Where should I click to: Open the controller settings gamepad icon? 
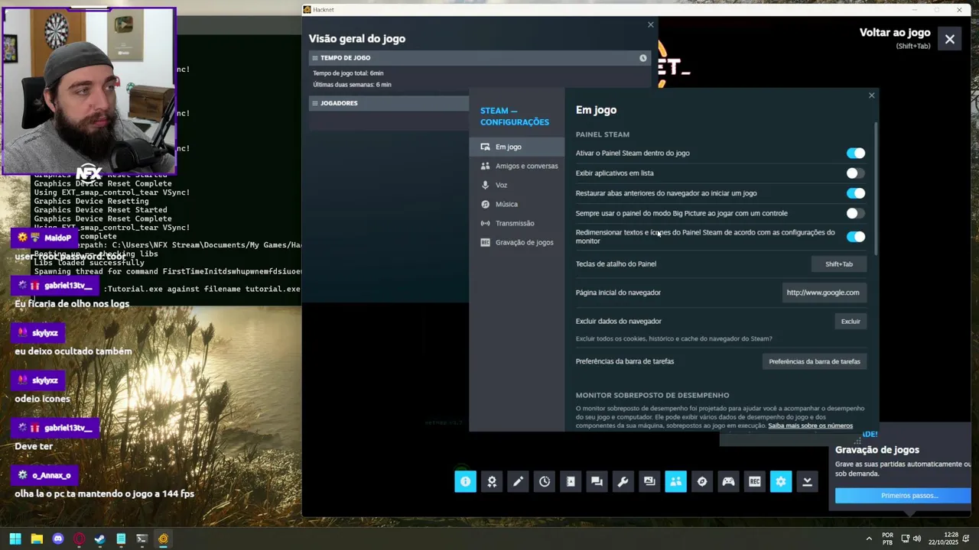(x=728, y=481)
